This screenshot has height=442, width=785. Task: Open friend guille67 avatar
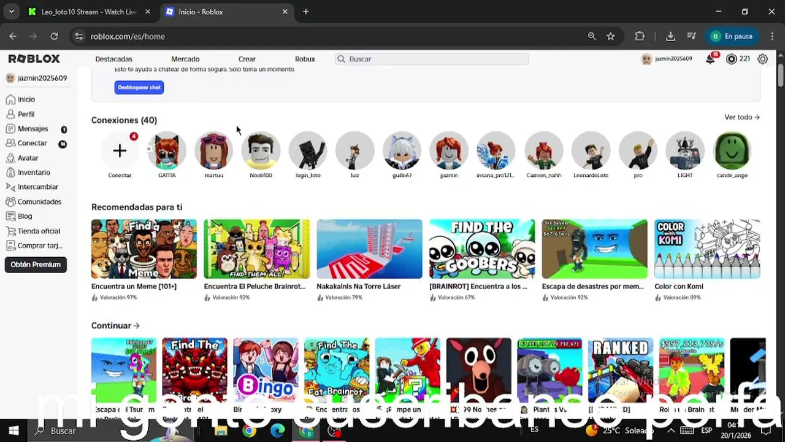click(x=402, y=150)
